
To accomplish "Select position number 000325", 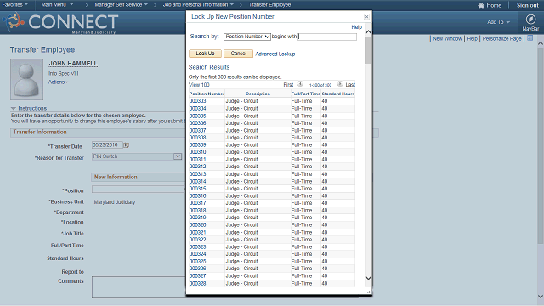I will 197,261.
